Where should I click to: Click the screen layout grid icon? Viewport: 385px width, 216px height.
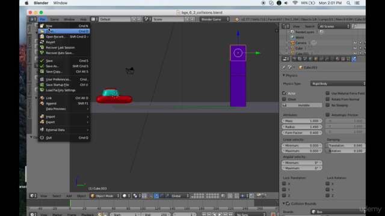94,19
